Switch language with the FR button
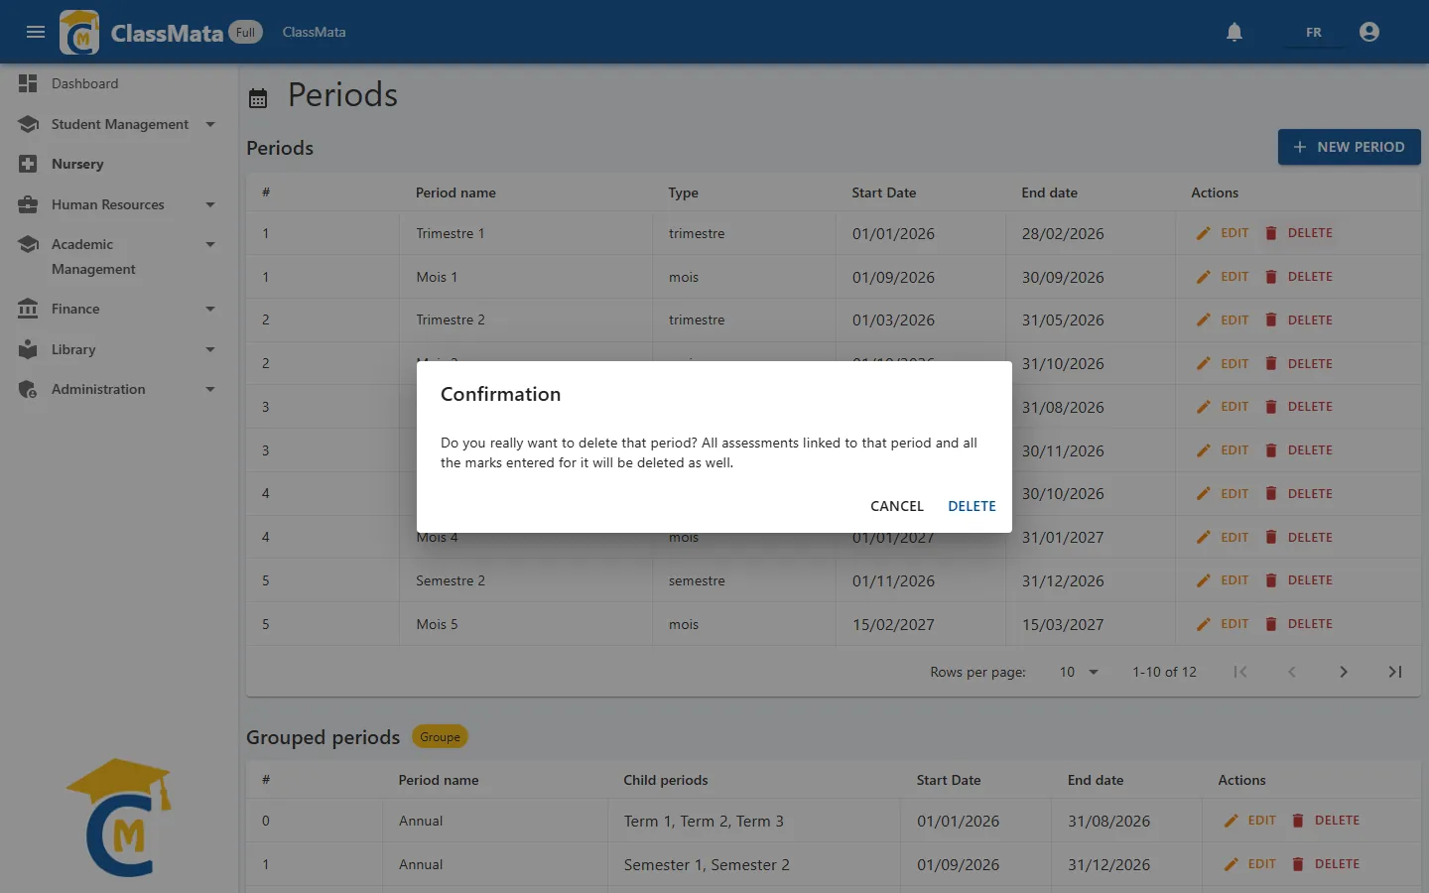 click(1314, 32)
